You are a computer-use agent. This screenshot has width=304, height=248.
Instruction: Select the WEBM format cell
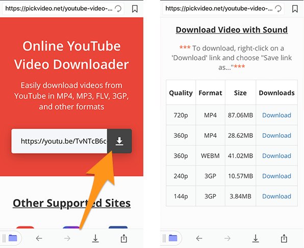210,156
